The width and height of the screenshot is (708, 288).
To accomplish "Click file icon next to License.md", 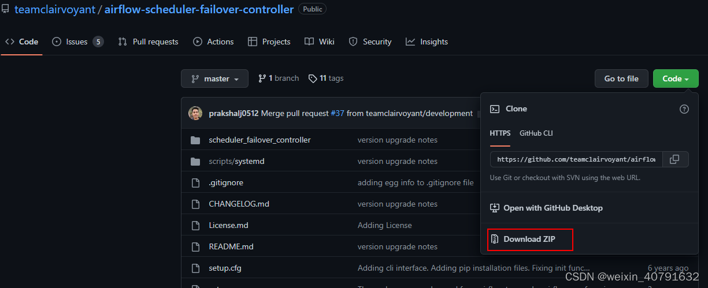I will point(195,225).
